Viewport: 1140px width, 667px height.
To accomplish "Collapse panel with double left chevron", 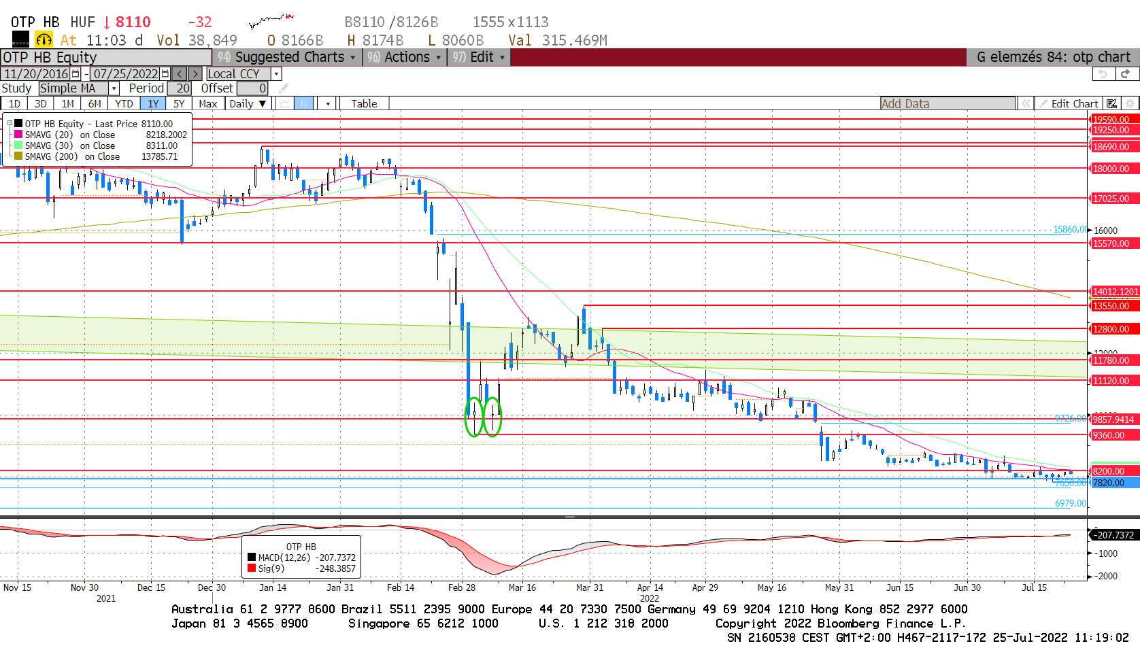I will point(1026,103).
